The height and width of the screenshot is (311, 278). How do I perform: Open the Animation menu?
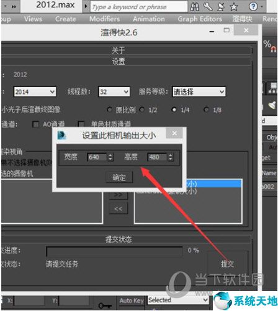(x=149, y=19)
